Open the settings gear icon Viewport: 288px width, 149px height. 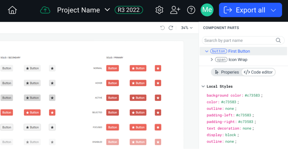pos(159,10)
